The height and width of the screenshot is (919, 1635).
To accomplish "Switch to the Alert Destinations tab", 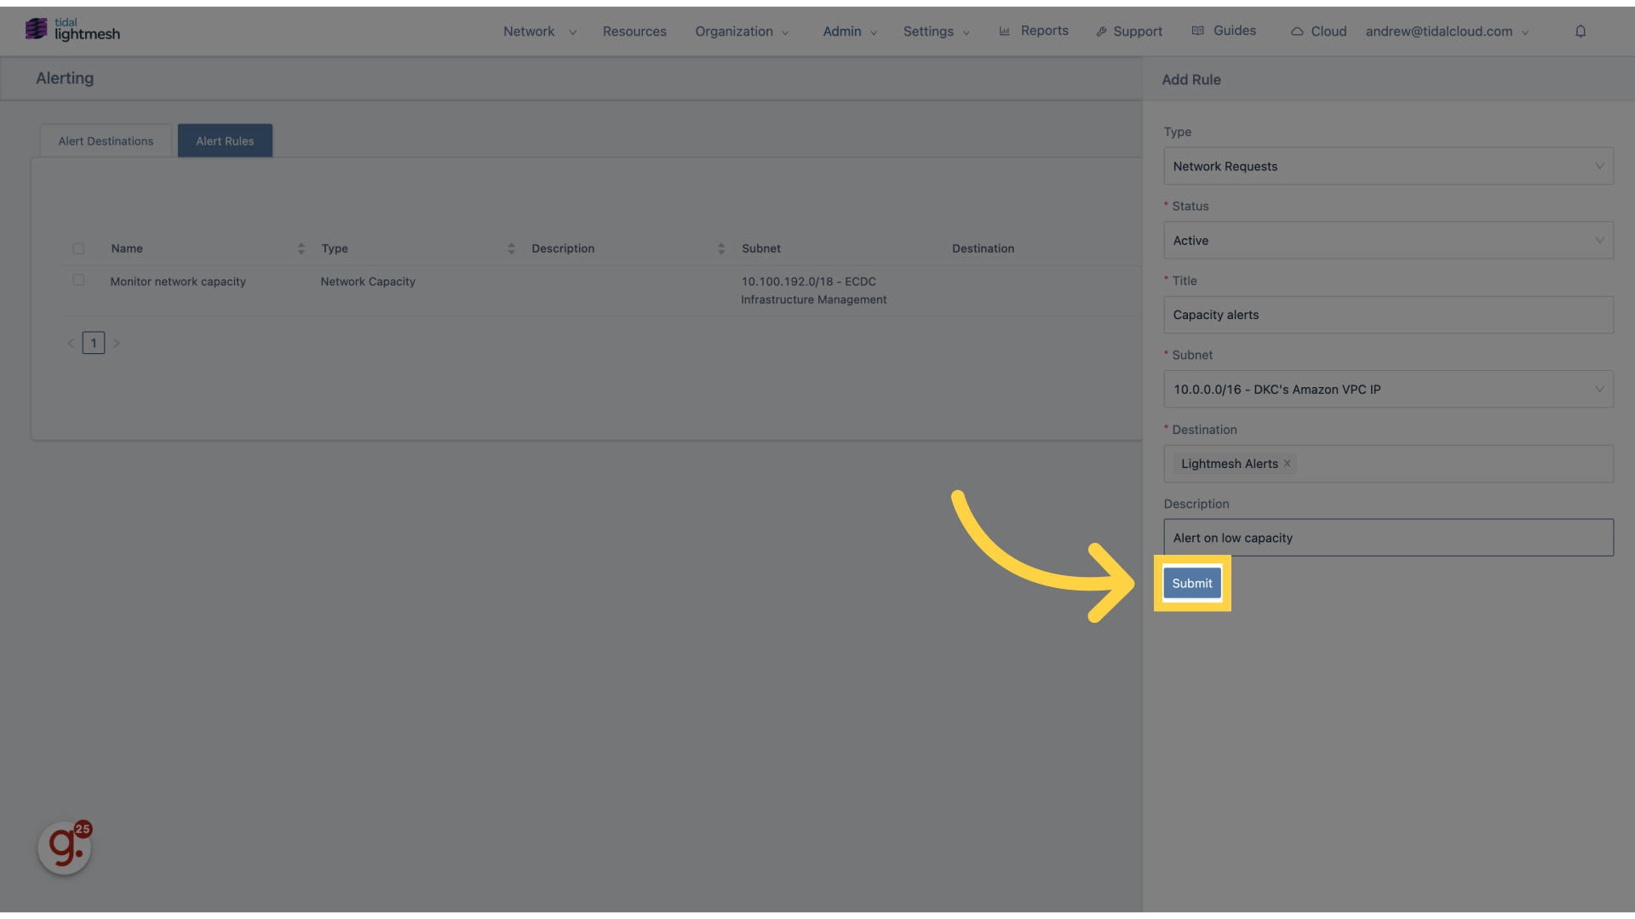I will [106, 141].
